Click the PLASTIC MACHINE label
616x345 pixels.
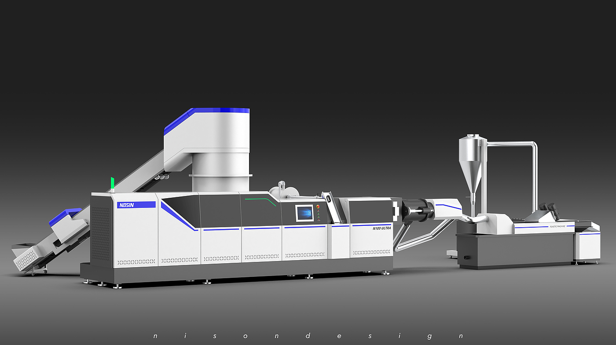557,226
